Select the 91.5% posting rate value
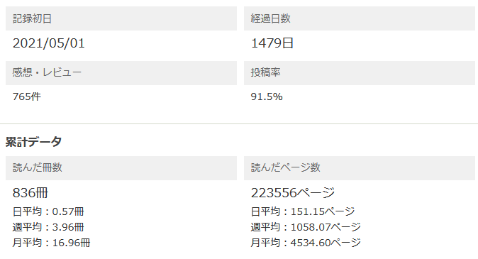 coord(267,97)
